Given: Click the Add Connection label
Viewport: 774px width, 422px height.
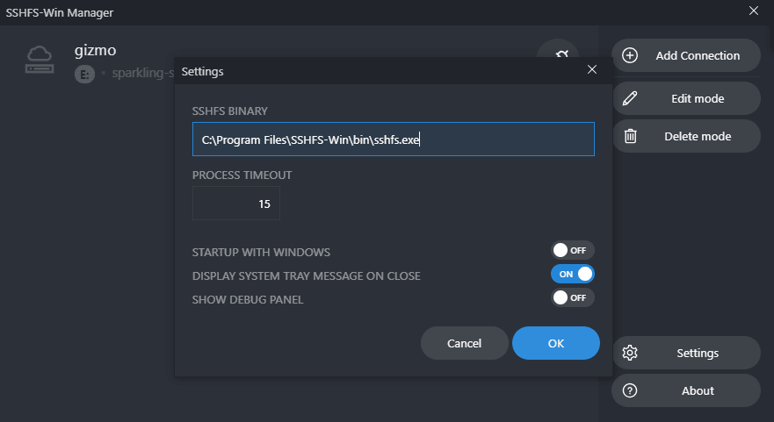Looking at the screenshot, I should tap(698, 55).
